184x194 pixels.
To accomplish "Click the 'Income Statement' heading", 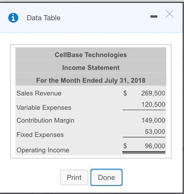I will [x=91, y=68].
